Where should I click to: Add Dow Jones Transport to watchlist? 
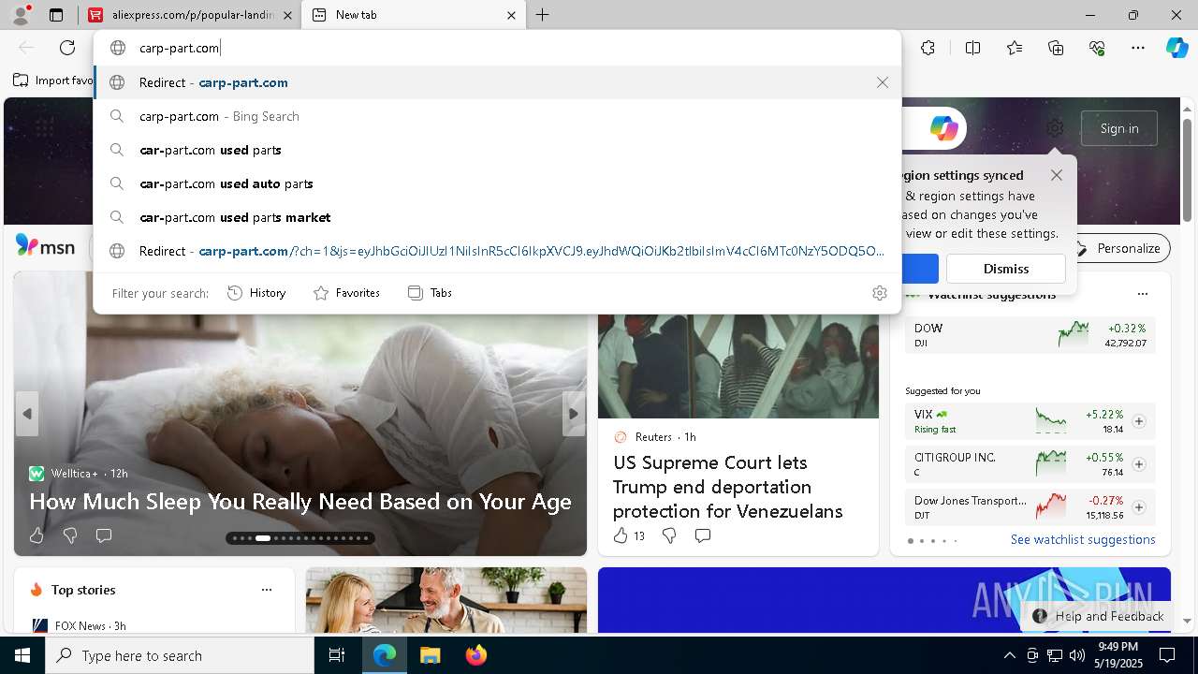[1139, 507]
